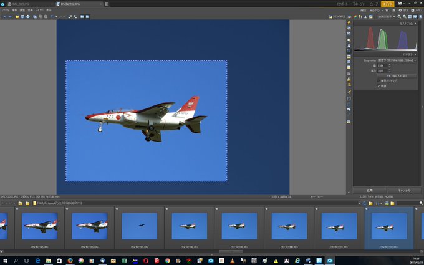Viewport: 424px width, 265px height.
Task: Switch to the ビューア module tab
Action: (x=373, y=4)
